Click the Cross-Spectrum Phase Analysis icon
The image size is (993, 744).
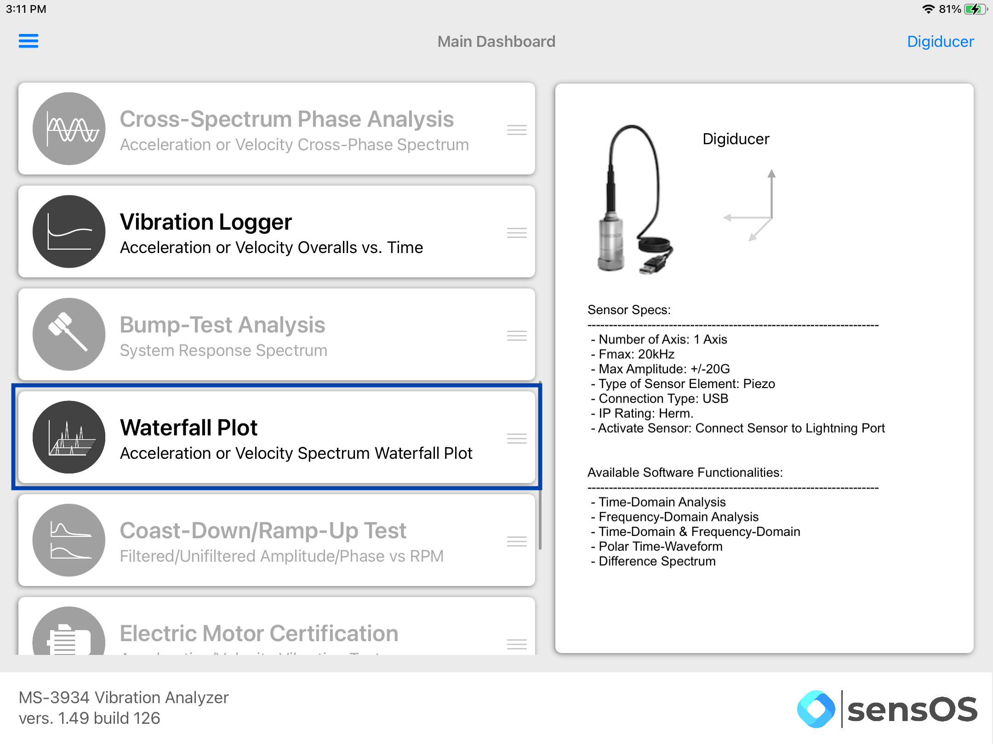point(69,129)
